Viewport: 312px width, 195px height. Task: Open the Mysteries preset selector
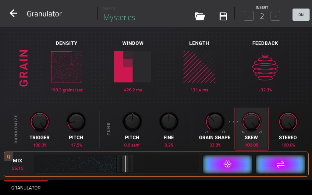119,17
